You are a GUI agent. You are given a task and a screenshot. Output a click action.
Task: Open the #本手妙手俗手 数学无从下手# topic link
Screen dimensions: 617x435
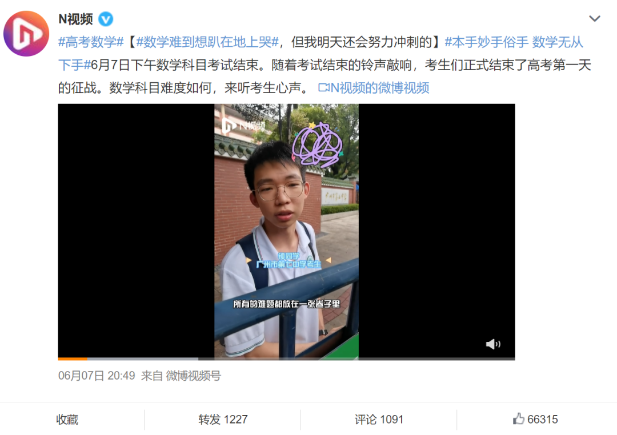[x=514, y=42]
